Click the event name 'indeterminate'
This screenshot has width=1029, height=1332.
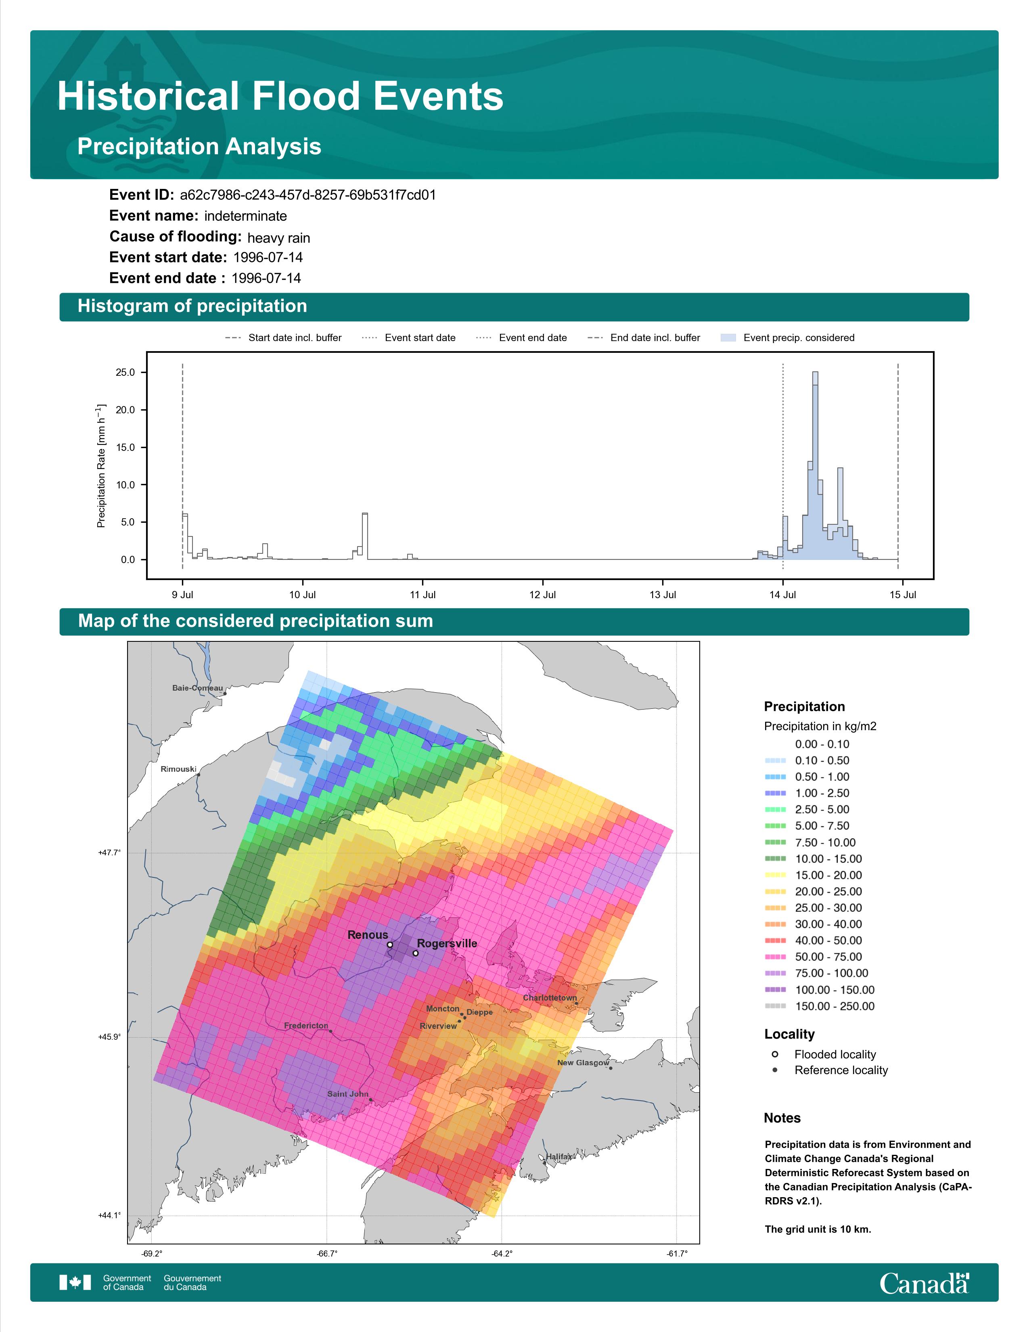coord(246,216)
